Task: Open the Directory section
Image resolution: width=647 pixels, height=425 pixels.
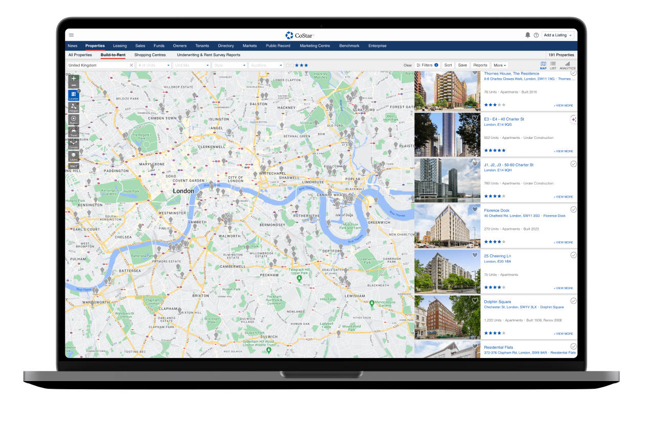Action: click(x=226, y=46)
